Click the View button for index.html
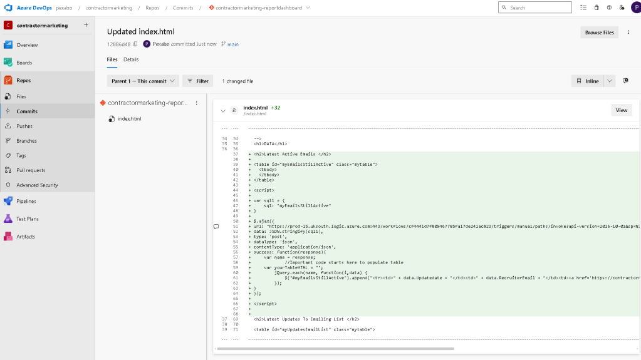This screenshot has height=360, width=641. click(622, 110)
